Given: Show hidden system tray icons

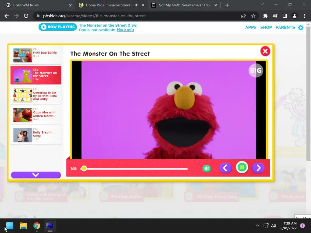Looking at the screenshot, I should 258,226.
